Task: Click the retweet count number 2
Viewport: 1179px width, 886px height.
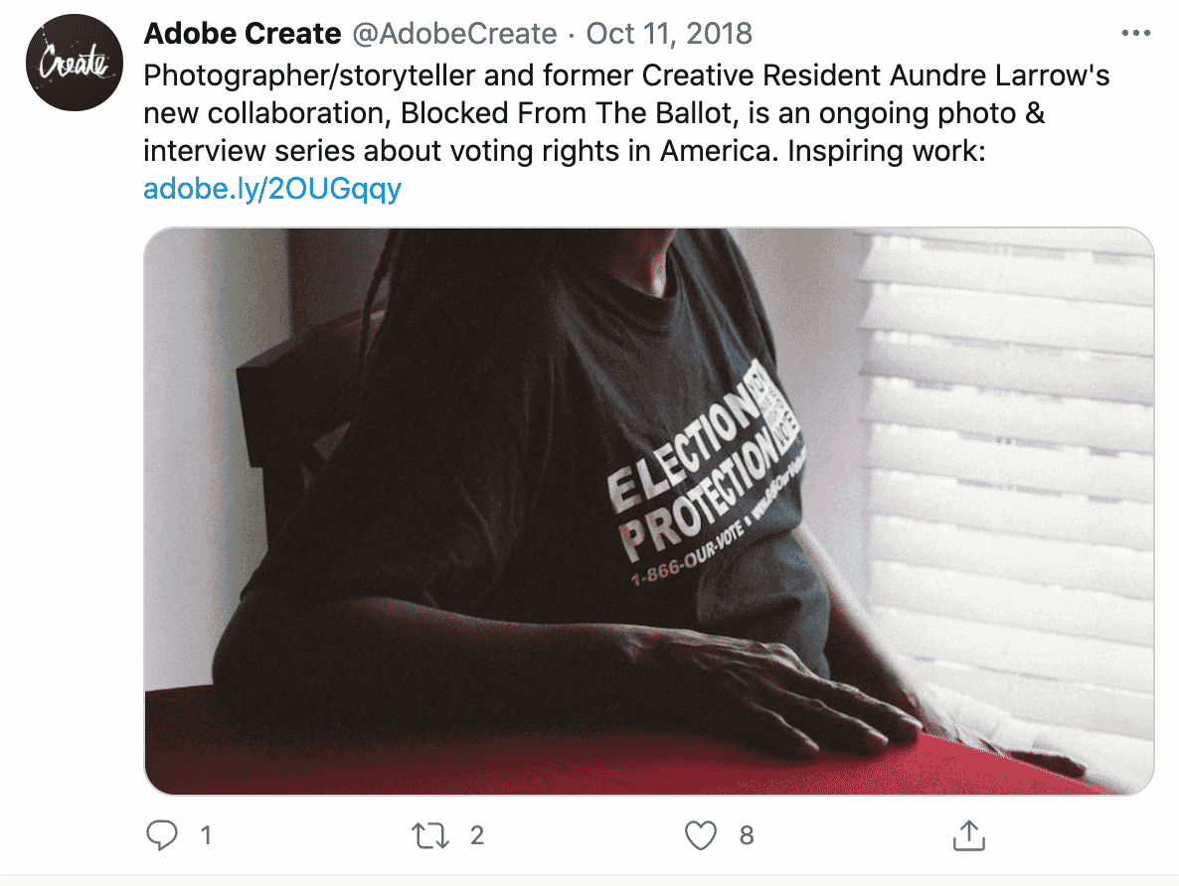Action: click(x=477, y=835)
